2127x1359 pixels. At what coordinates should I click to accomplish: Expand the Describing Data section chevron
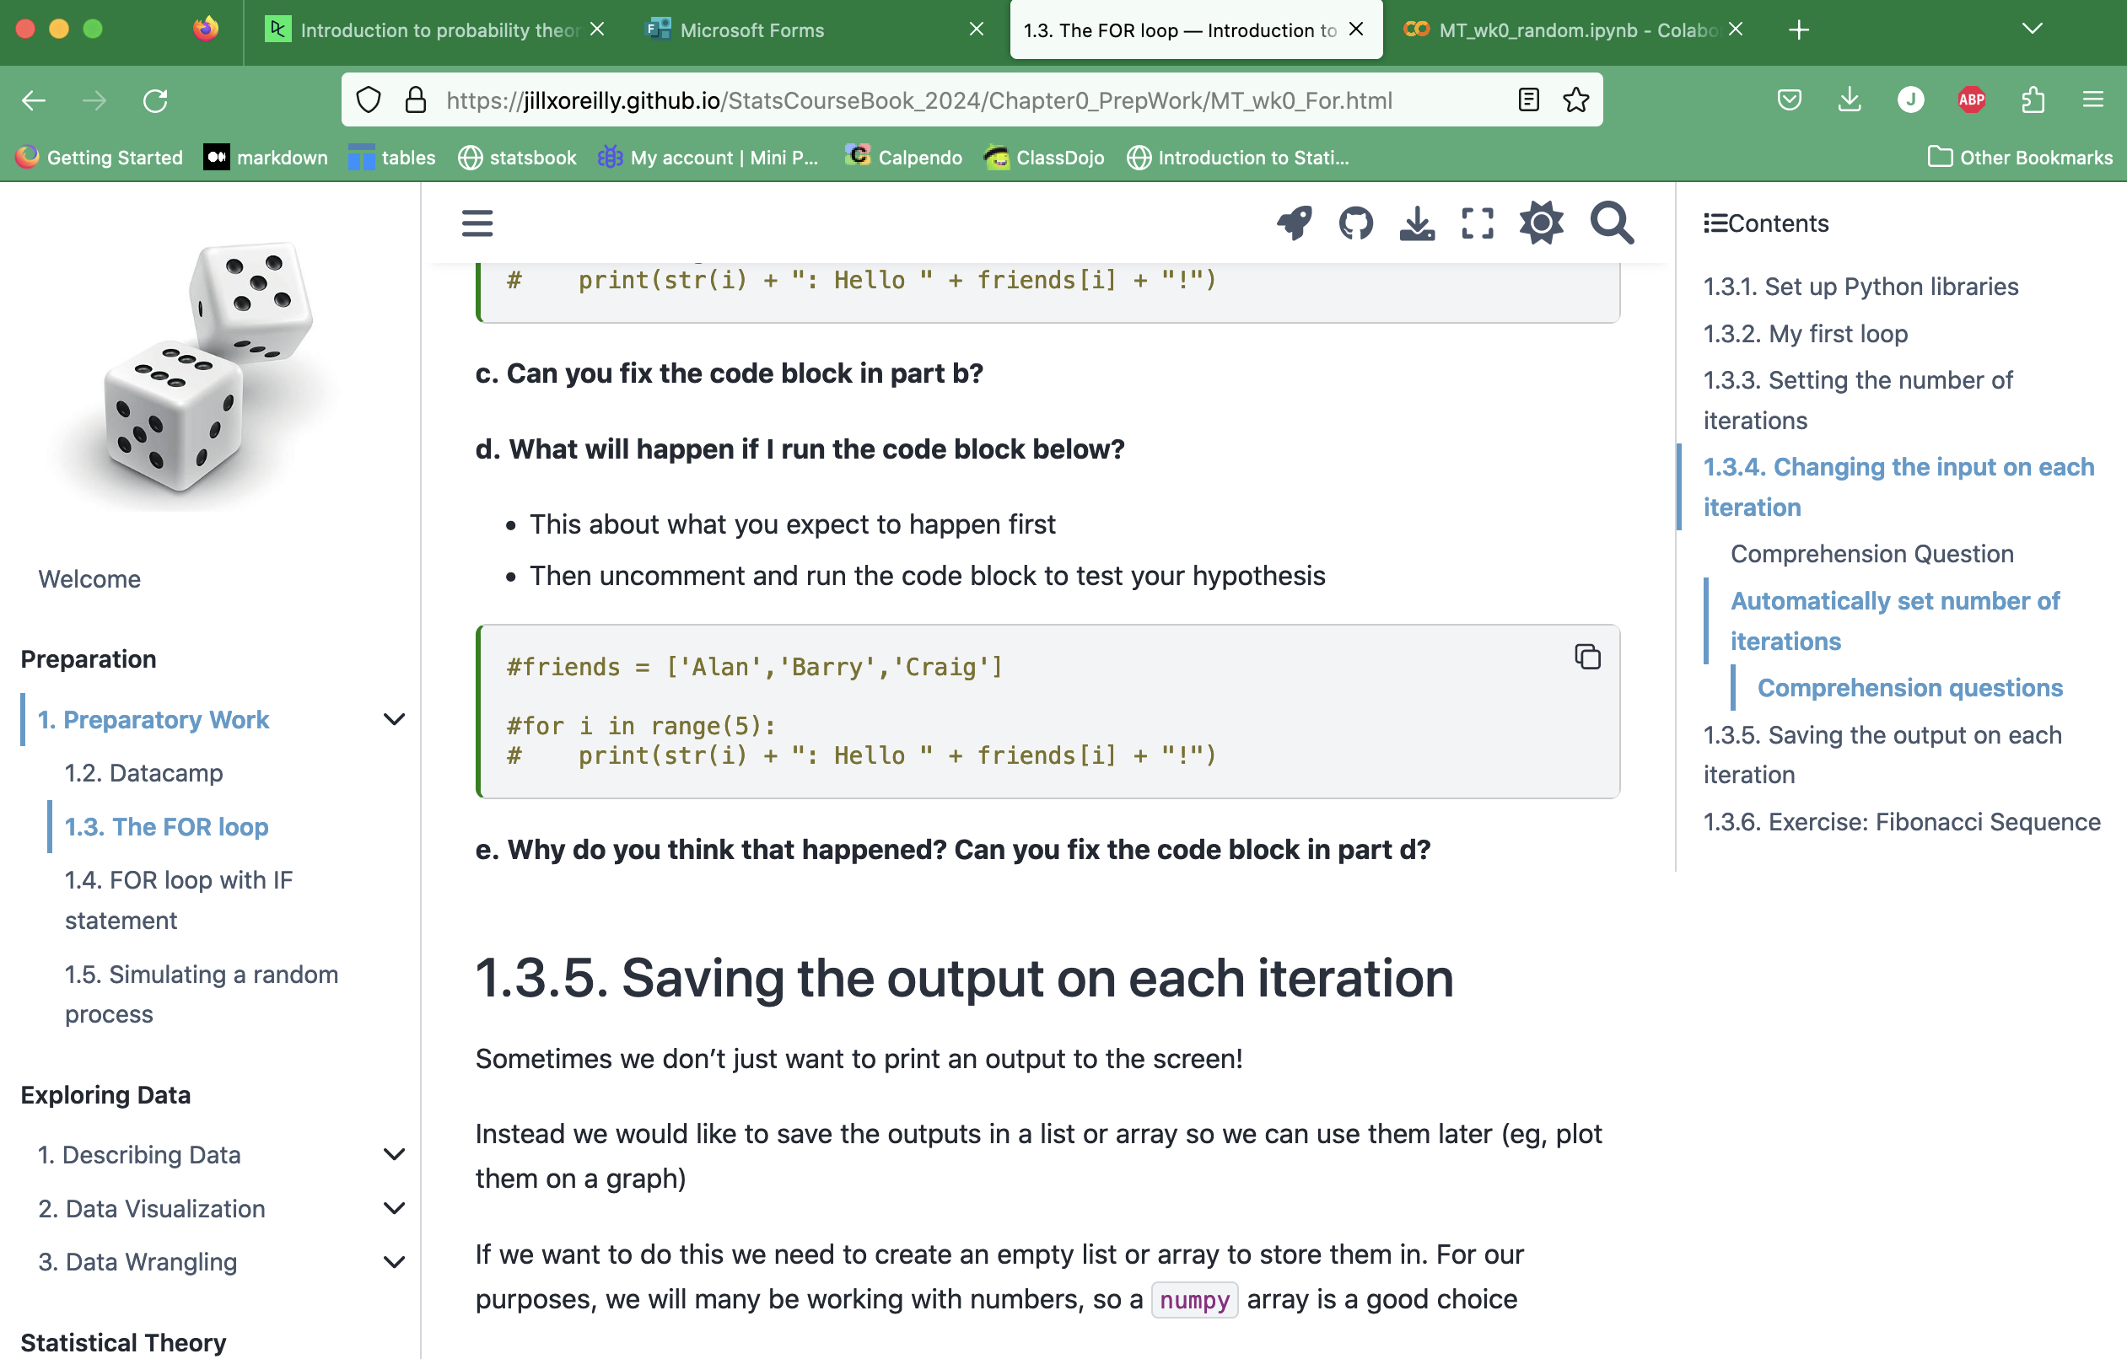(x=394, y=1154)
